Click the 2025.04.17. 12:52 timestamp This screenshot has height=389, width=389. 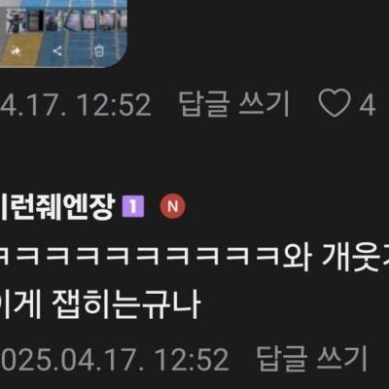(x=114, y=359)
